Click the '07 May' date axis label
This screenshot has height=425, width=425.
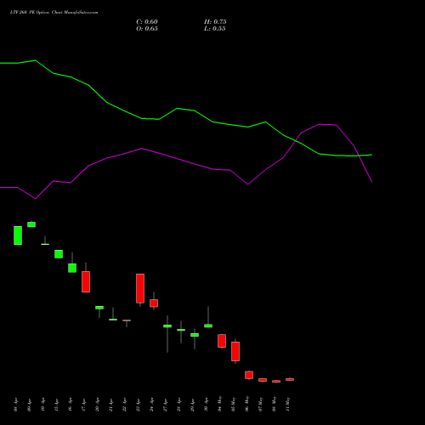pyautogui.click(x=260, y=404)
